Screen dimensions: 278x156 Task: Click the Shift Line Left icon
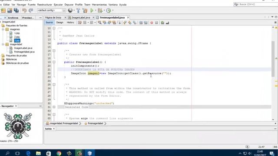pos(141,23)
